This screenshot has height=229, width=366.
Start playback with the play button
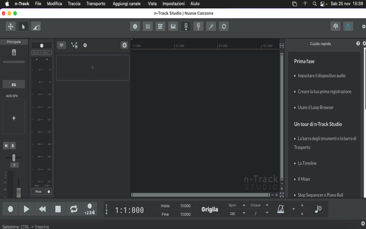point(26,209)
